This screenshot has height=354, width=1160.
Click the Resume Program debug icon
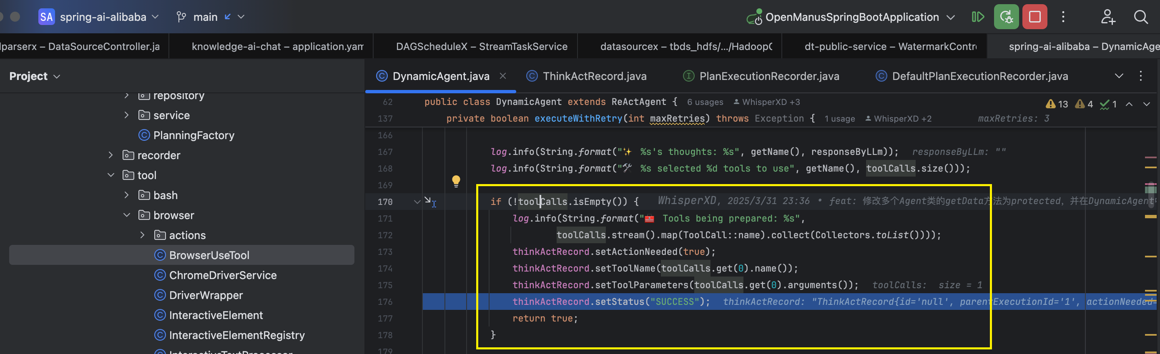pos(978,17)
